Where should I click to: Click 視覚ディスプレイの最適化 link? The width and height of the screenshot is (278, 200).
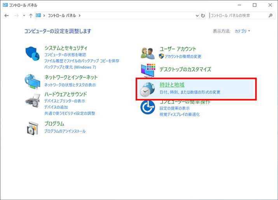(x=180, y=114)
